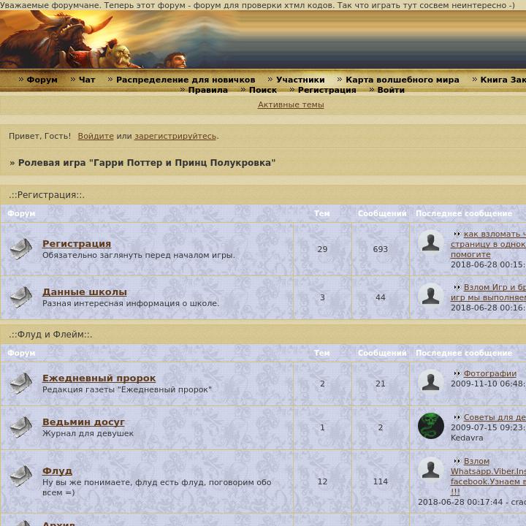
Task: Click arrow icon before 'Советы для' link
Action: coord(457,417)
